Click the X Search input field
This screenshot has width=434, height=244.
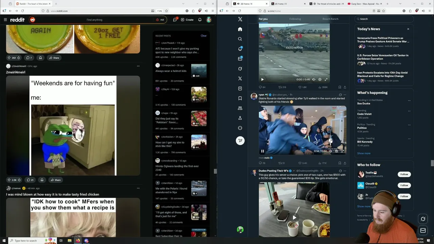[x=384, y=19]
